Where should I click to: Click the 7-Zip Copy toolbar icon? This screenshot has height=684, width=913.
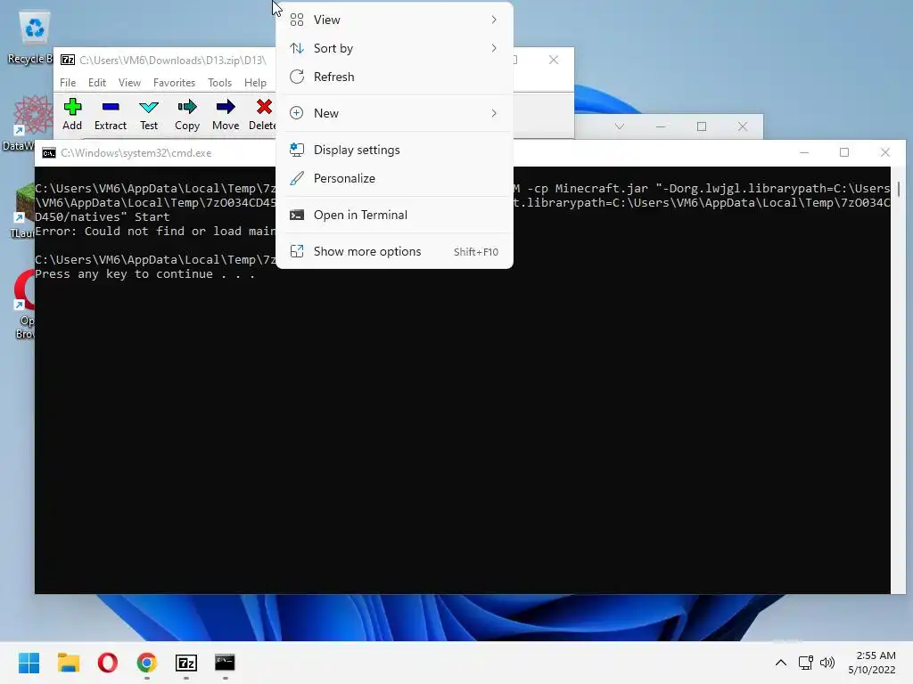[187, 107]
